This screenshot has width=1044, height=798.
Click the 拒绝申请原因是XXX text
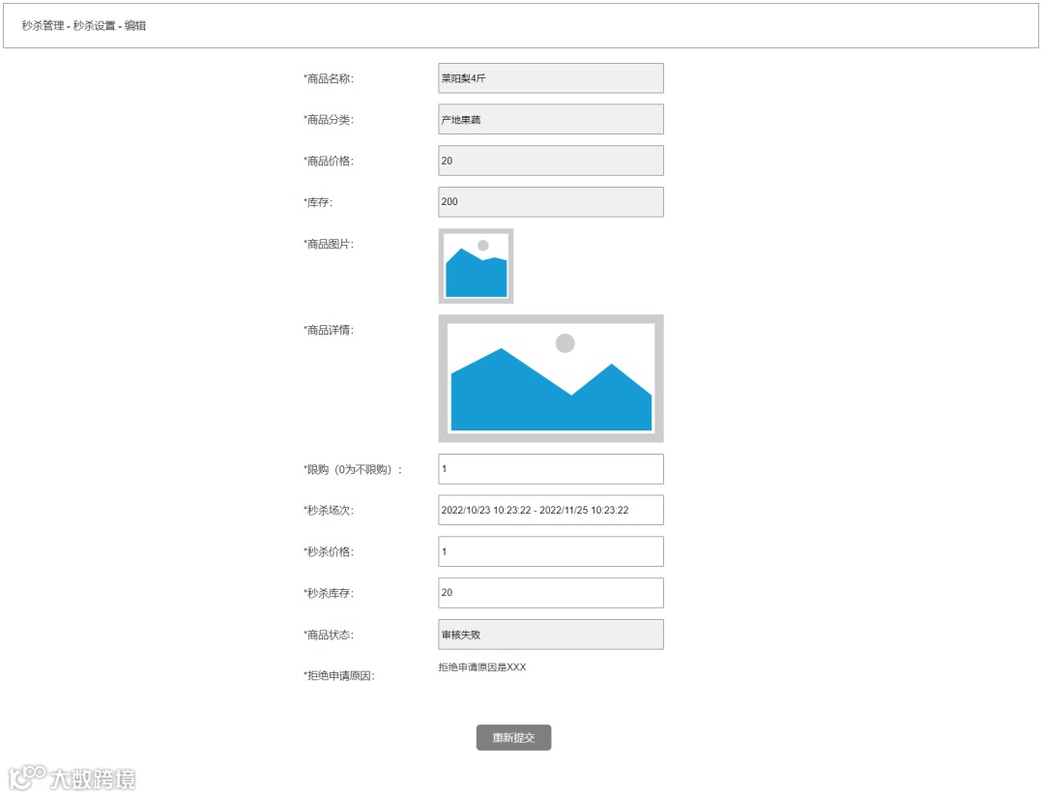tap(482, 666)
